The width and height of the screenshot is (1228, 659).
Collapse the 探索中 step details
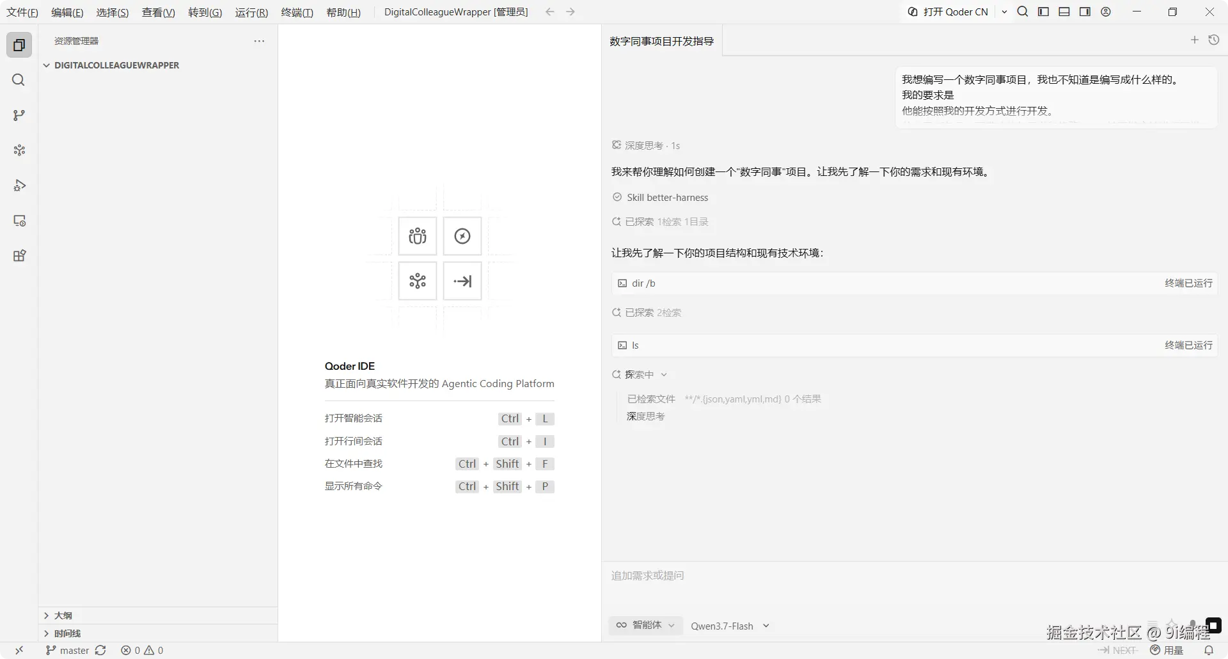[x=640, y=374]
